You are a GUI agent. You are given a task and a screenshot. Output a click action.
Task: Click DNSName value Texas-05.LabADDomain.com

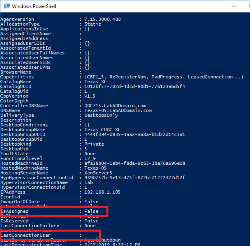(x=118, y=110)
